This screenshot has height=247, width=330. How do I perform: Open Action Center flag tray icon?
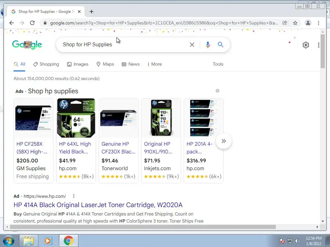282,241
